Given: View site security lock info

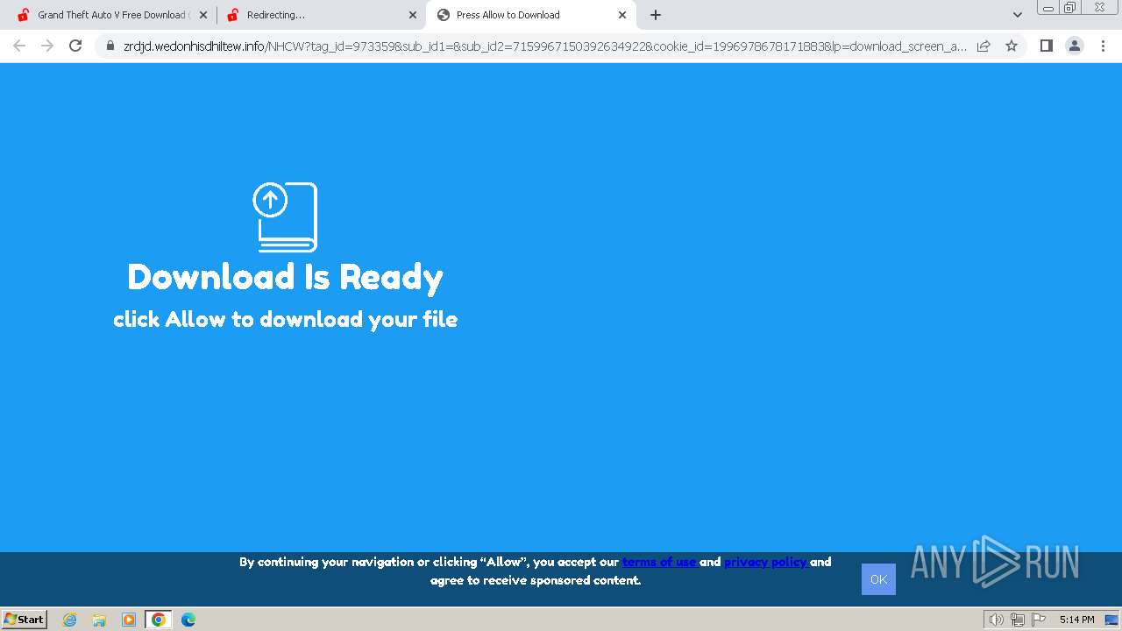Looking at the screenshot, I should pos(110,46).
